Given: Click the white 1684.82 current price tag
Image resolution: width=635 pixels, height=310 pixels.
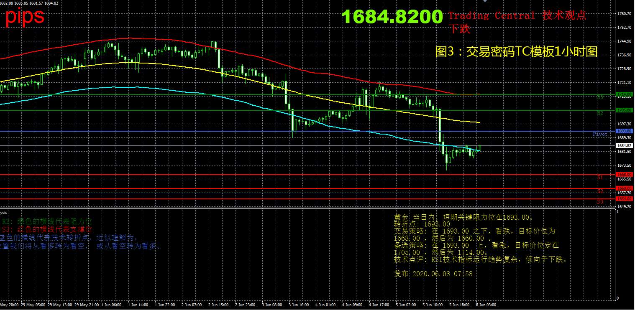Looking at the screenshot, I should pos(625,145).
